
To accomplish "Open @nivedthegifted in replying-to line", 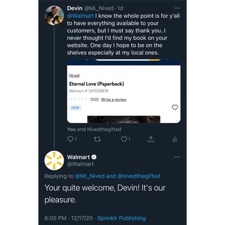I will (x=139, y=176).
